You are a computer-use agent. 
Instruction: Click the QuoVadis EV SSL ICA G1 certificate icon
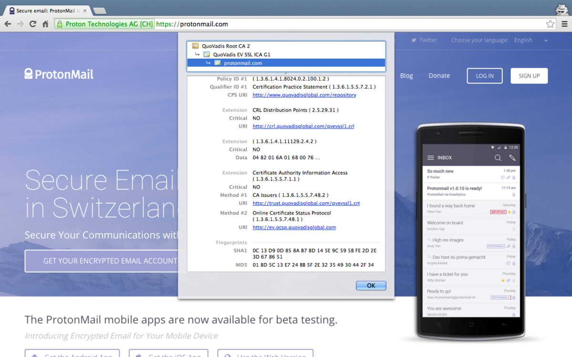(207, 54)
